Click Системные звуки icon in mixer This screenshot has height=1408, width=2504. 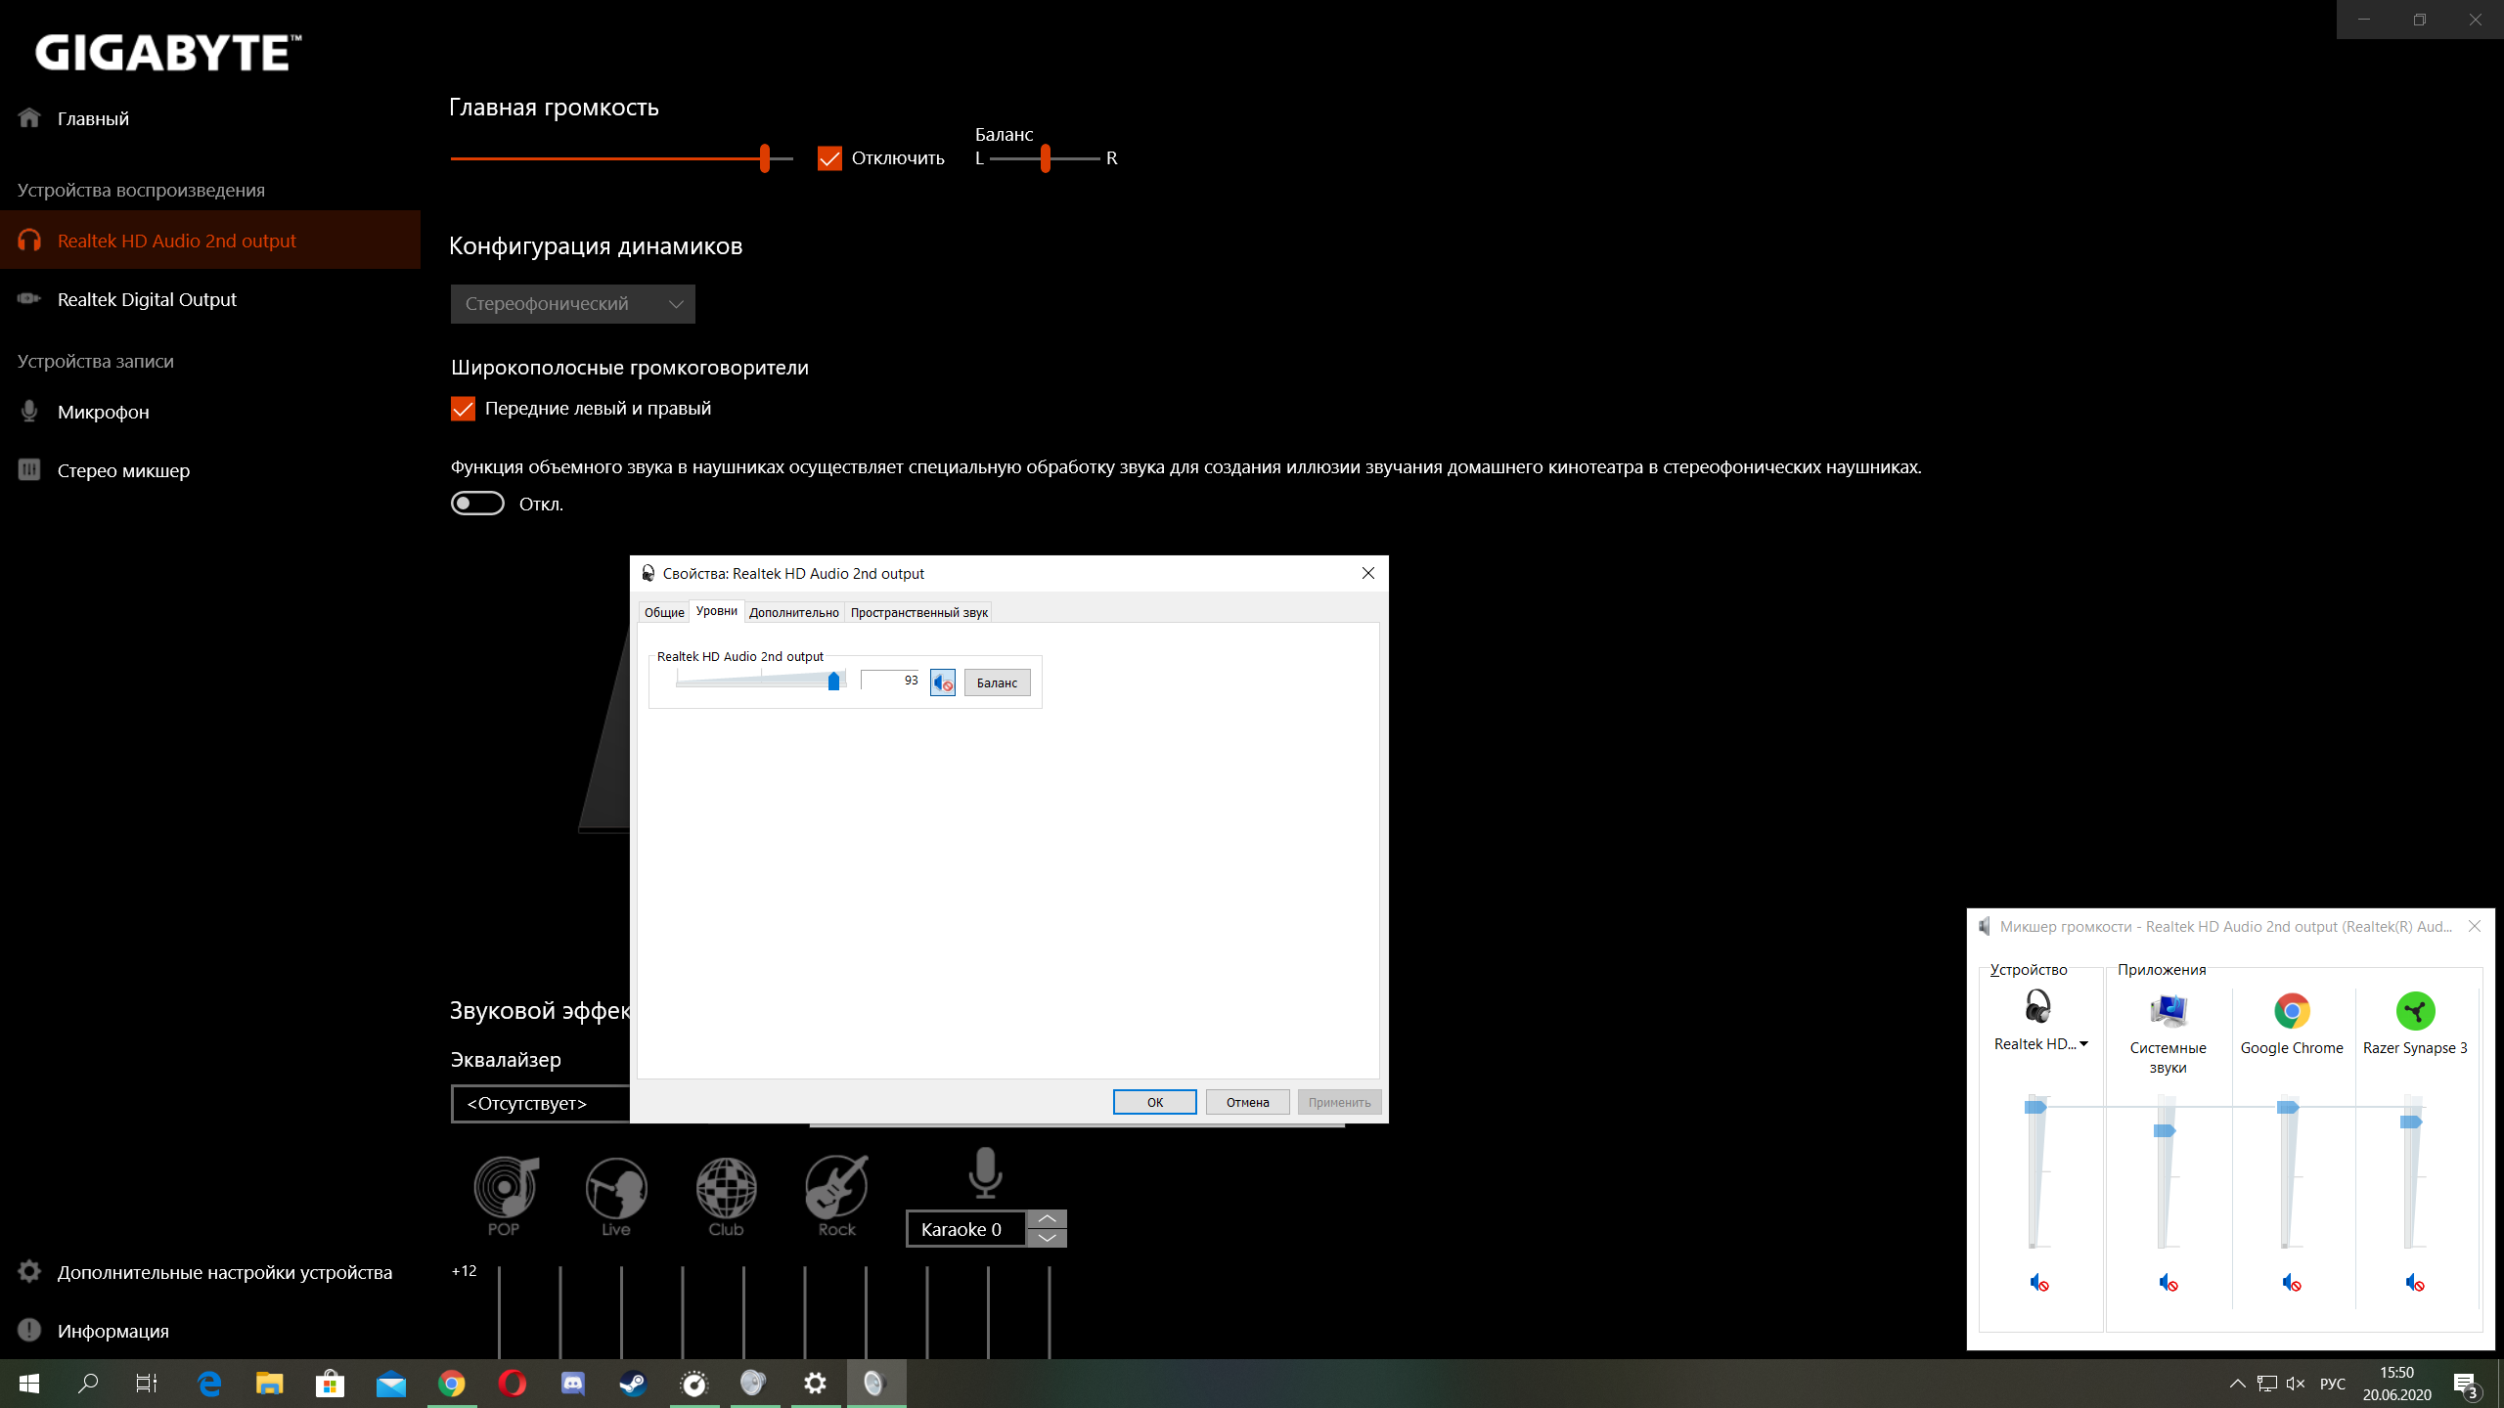2169,1011
